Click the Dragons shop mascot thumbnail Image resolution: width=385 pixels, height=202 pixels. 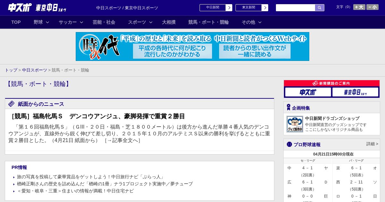pos(295,124)
